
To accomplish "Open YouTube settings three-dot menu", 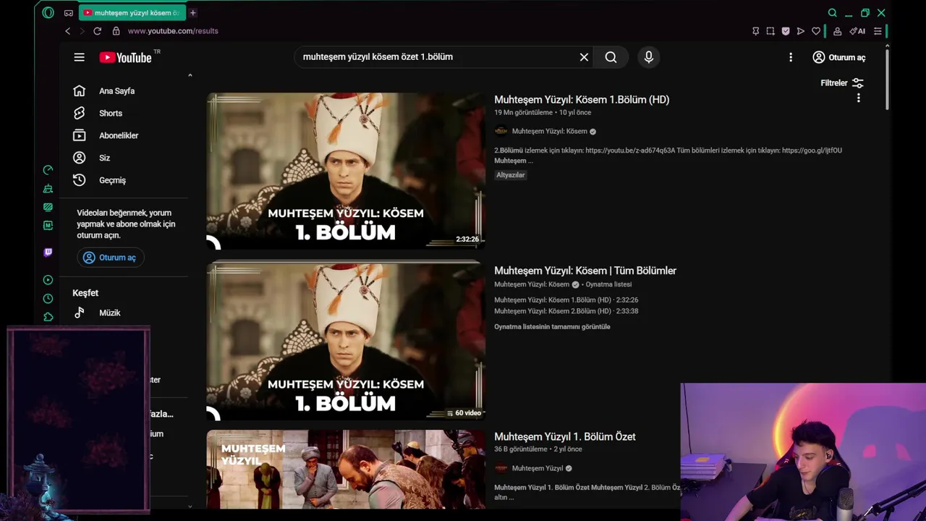I will pyautogui.click(x=790, y=57).
